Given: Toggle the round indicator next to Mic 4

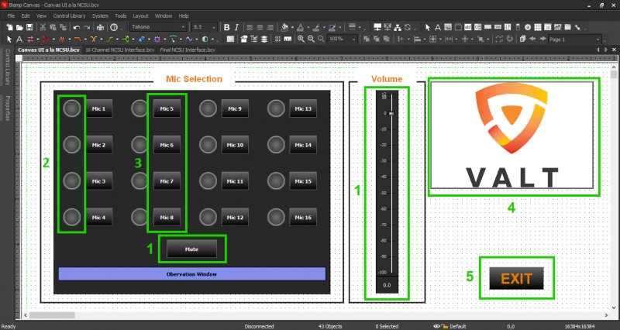Looking at the screenshot, I should click(x=71, y=218).
